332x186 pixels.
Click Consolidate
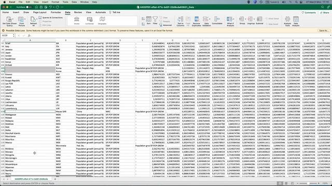click(x=217, y=20)
